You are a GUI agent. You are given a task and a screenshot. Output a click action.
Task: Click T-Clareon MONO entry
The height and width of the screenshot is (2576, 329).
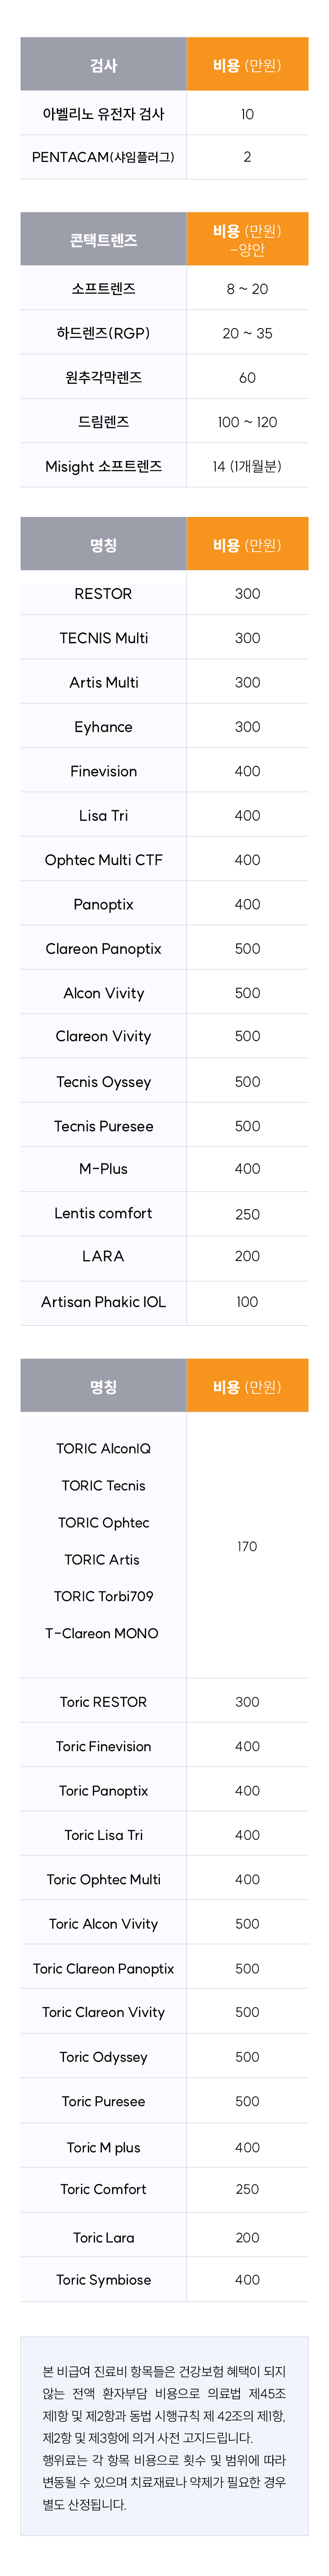[x=102, y=1633]
